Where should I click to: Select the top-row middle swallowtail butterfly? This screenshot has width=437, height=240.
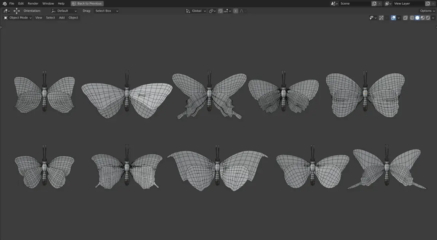209,94
